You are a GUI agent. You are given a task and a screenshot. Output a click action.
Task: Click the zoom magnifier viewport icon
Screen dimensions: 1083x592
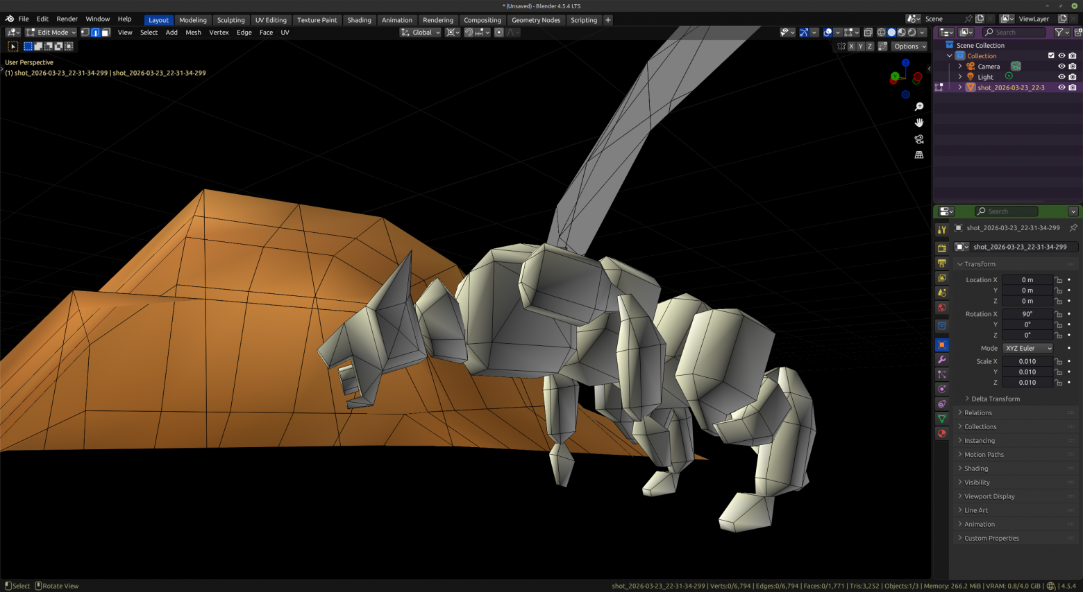pyautogui.click(x=919, y=107)
